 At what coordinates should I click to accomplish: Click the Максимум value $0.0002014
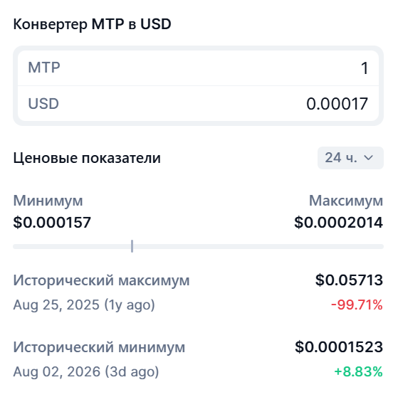(338, 222)
